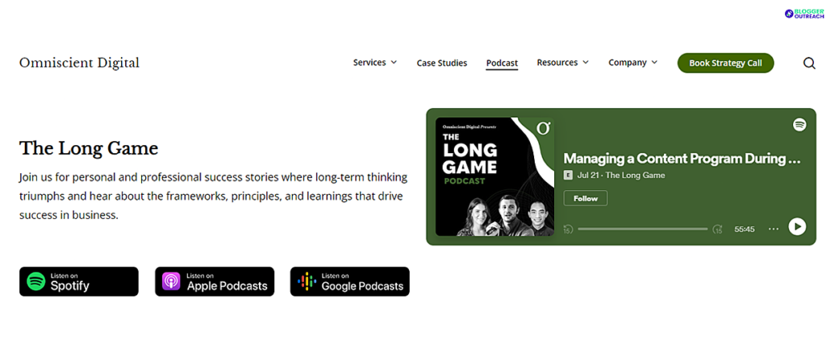Image resolution: width=826 pixels, height=348 pixels.
Task: Open the Case Studies page
Action: coord(442,63)
